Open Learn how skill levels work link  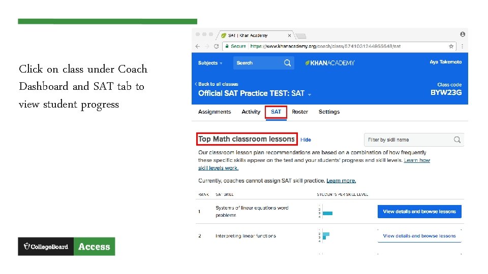(417, 160)
